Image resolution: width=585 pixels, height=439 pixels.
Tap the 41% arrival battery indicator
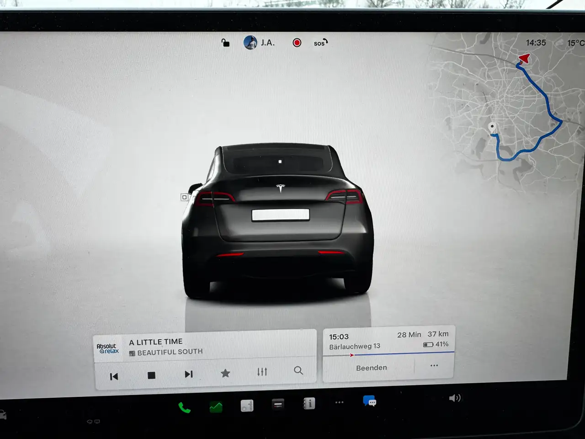pyautogui.click(x=436, y=344)
